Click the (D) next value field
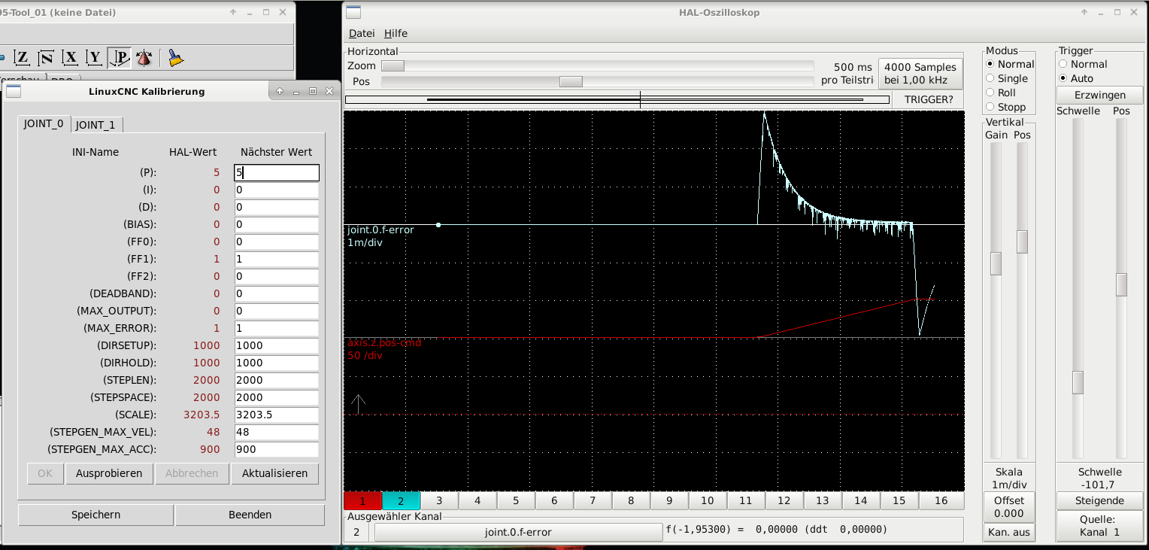 click(x=277, y=207)
